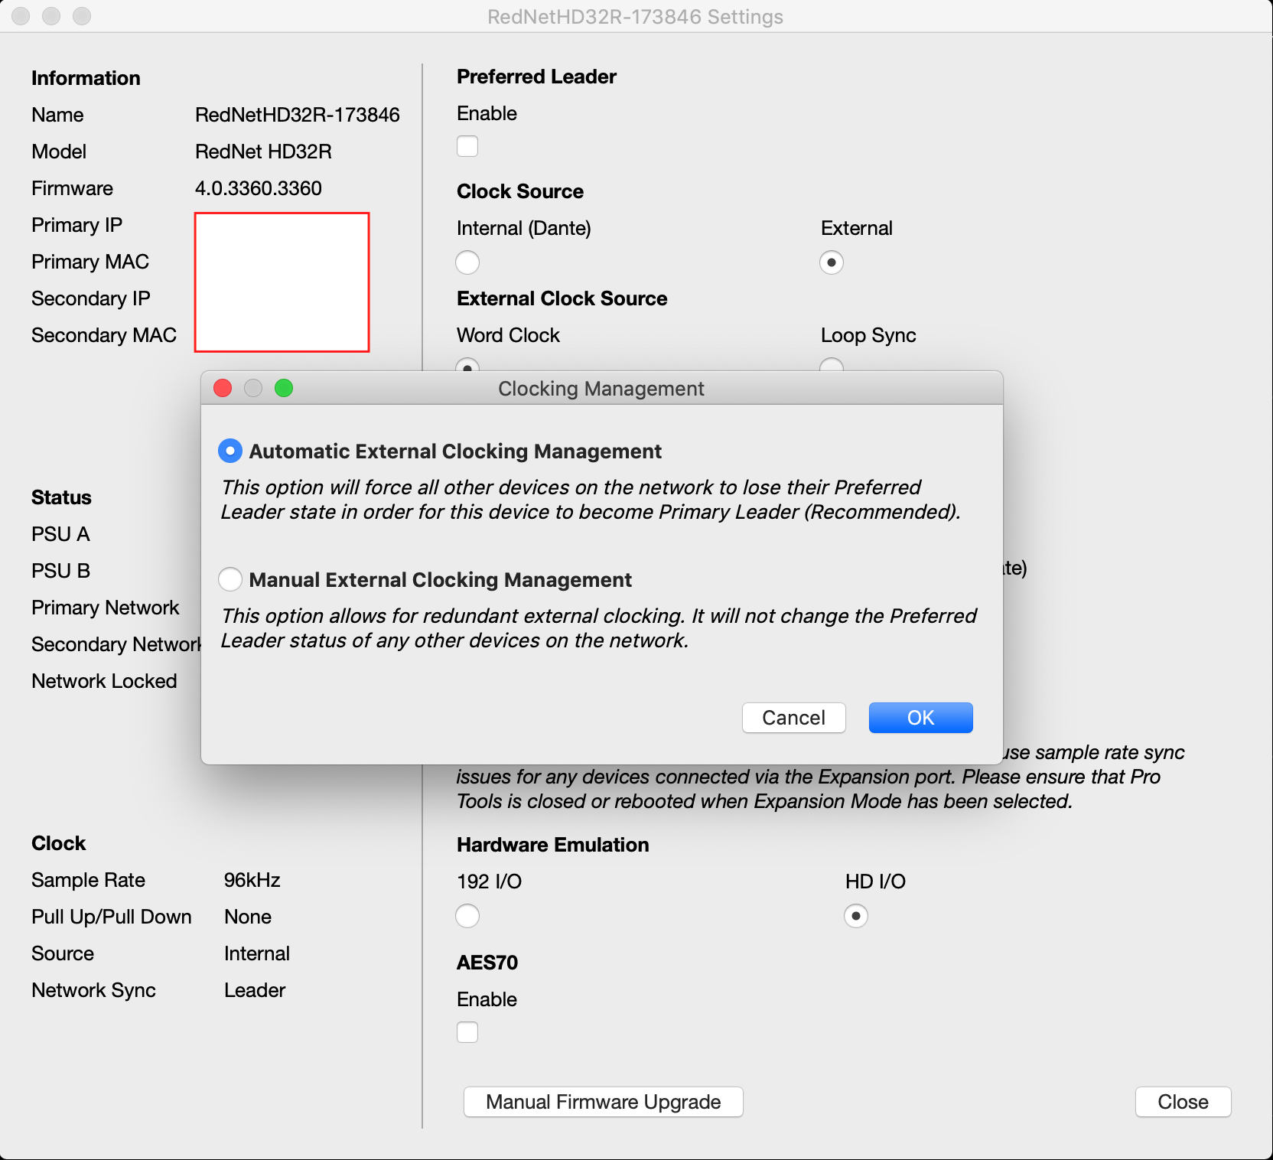Choose Word Clock external source

point(467,365)
